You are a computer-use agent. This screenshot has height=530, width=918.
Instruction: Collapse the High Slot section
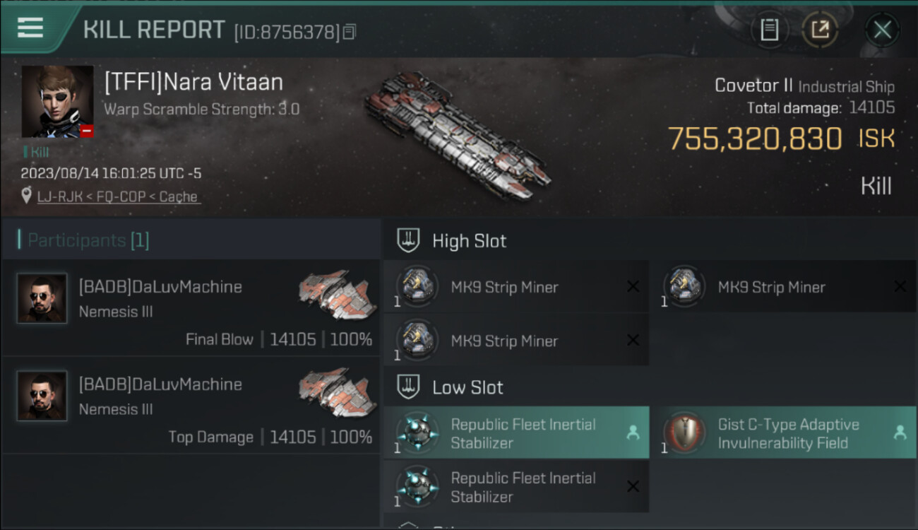pyautogui.click(x=408, y=241)
